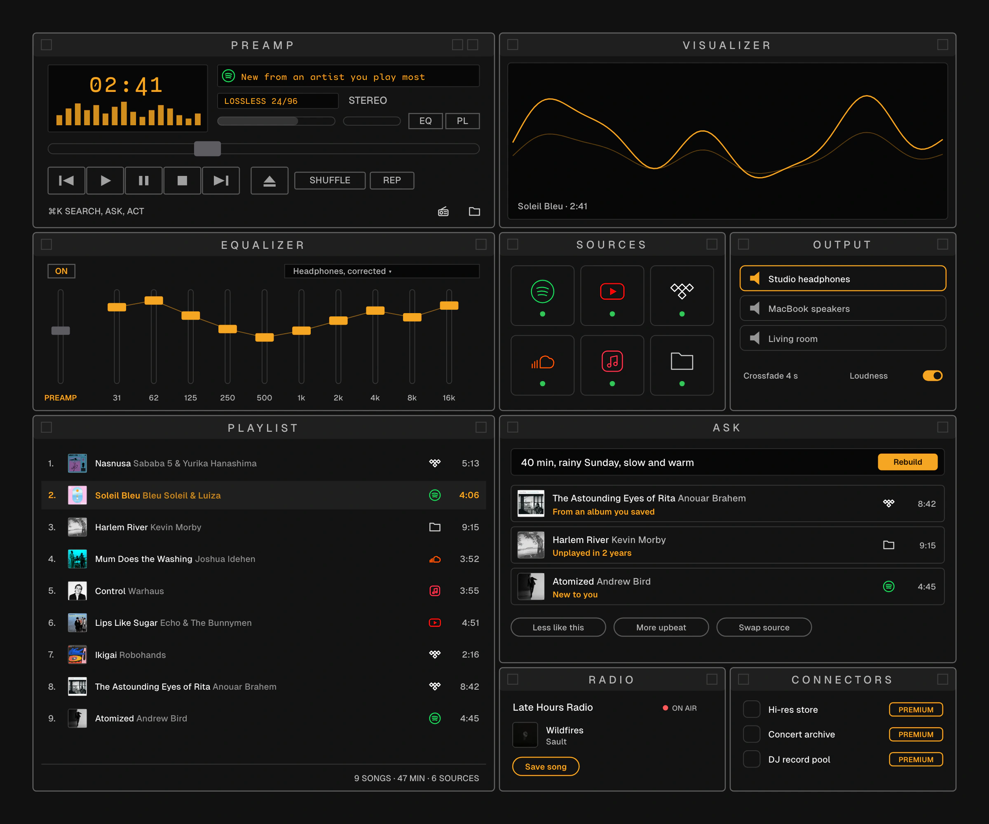
Task: Open the folder icon in Preamp footer
Action: click(474, 211)
